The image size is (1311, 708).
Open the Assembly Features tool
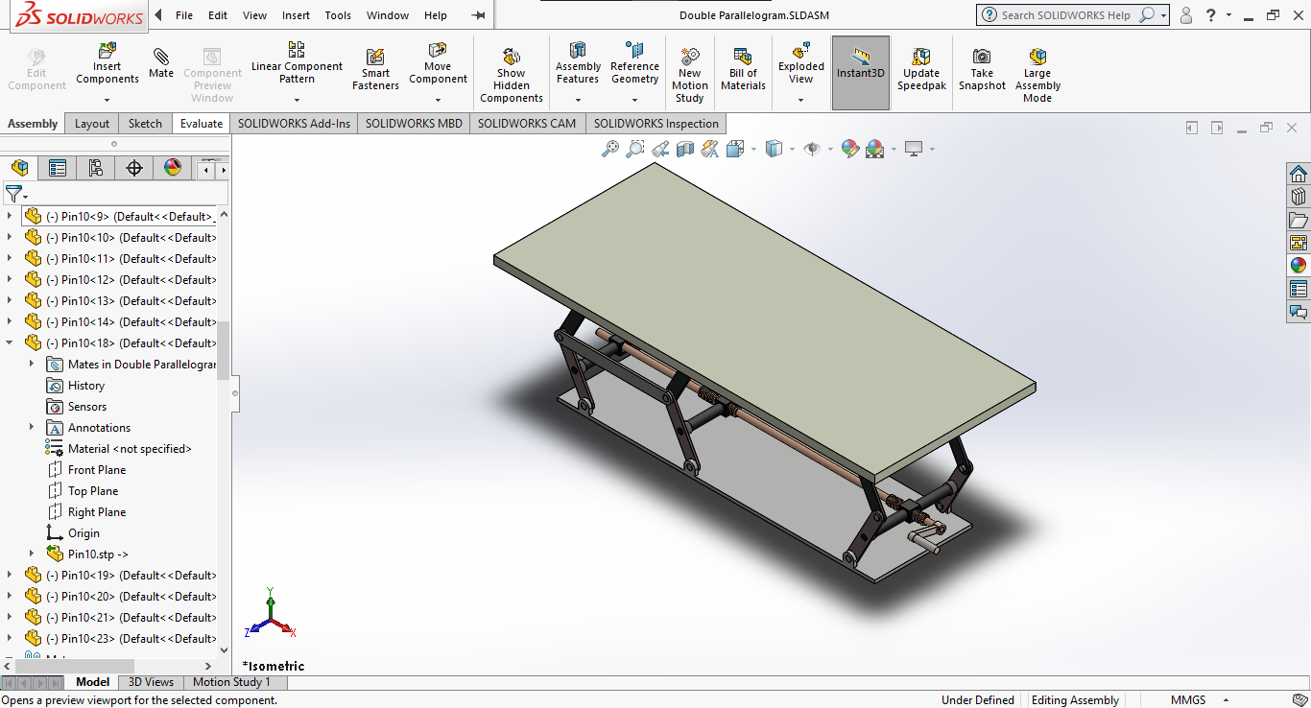578,63
